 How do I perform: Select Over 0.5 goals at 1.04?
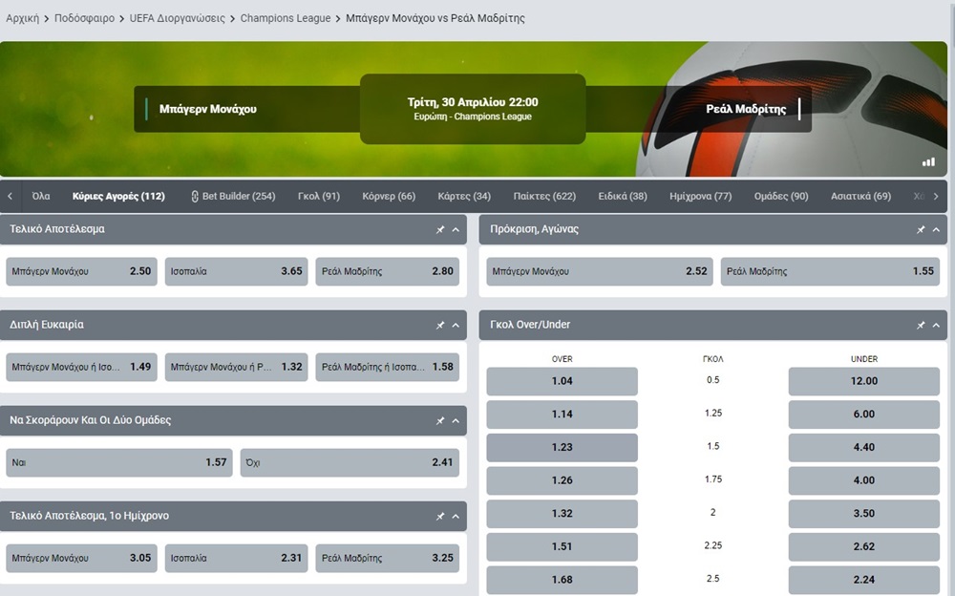pos(562,381)
